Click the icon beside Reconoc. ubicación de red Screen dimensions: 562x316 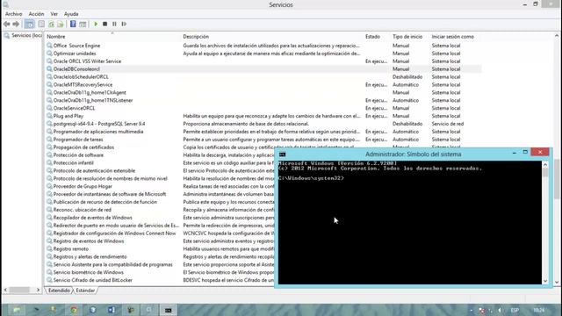(49, 210)
